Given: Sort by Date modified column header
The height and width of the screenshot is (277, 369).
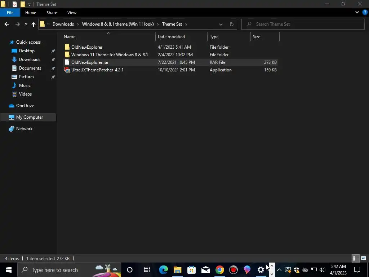Looking at the screenshot, I should click(171, 37).
